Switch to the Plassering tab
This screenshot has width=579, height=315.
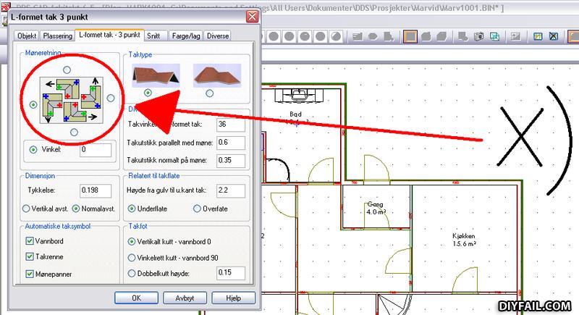(x=58, y=35)
